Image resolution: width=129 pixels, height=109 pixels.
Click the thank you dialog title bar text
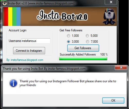(44, 69)
